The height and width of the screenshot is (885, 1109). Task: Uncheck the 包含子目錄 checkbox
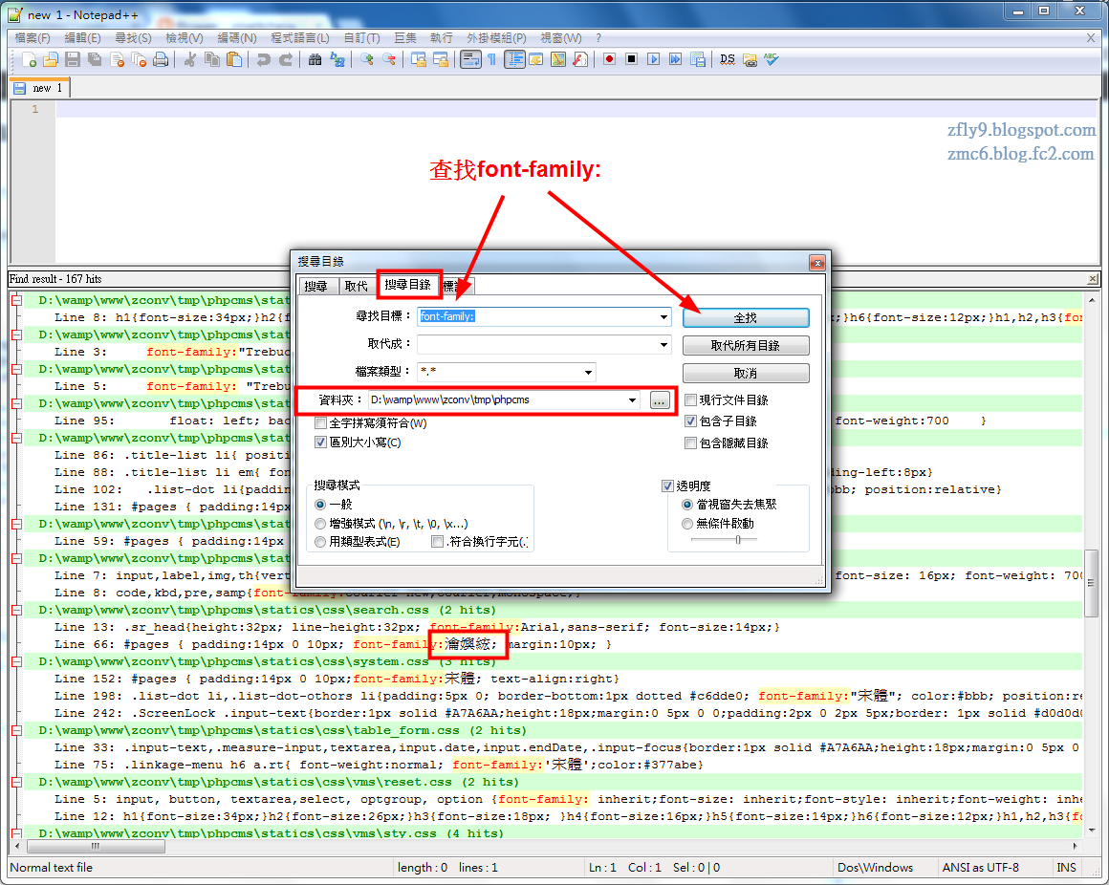691,421
